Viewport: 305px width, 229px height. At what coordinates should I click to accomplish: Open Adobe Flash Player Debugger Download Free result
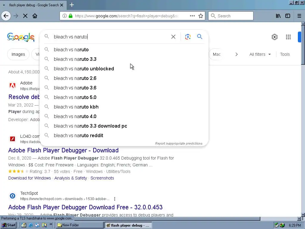coord(85,207)
